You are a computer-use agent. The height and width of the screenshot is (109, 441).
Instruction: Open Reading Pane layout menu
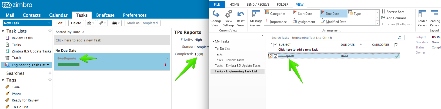click(x=434, y=18)
